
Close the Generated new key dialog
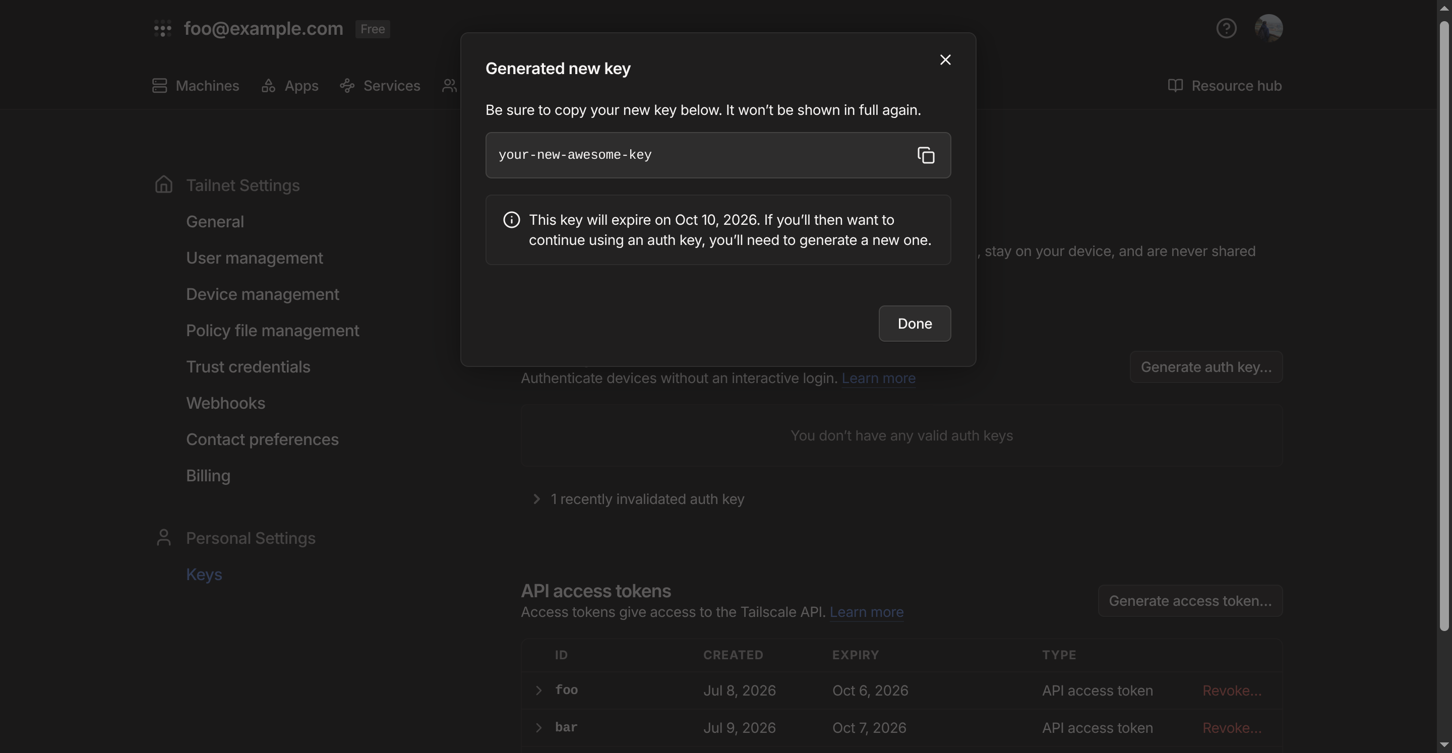[x=945, y=60]
